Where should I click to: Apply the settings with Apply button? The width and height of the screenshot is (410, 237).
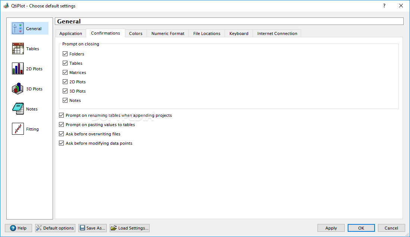pos(331,228)
